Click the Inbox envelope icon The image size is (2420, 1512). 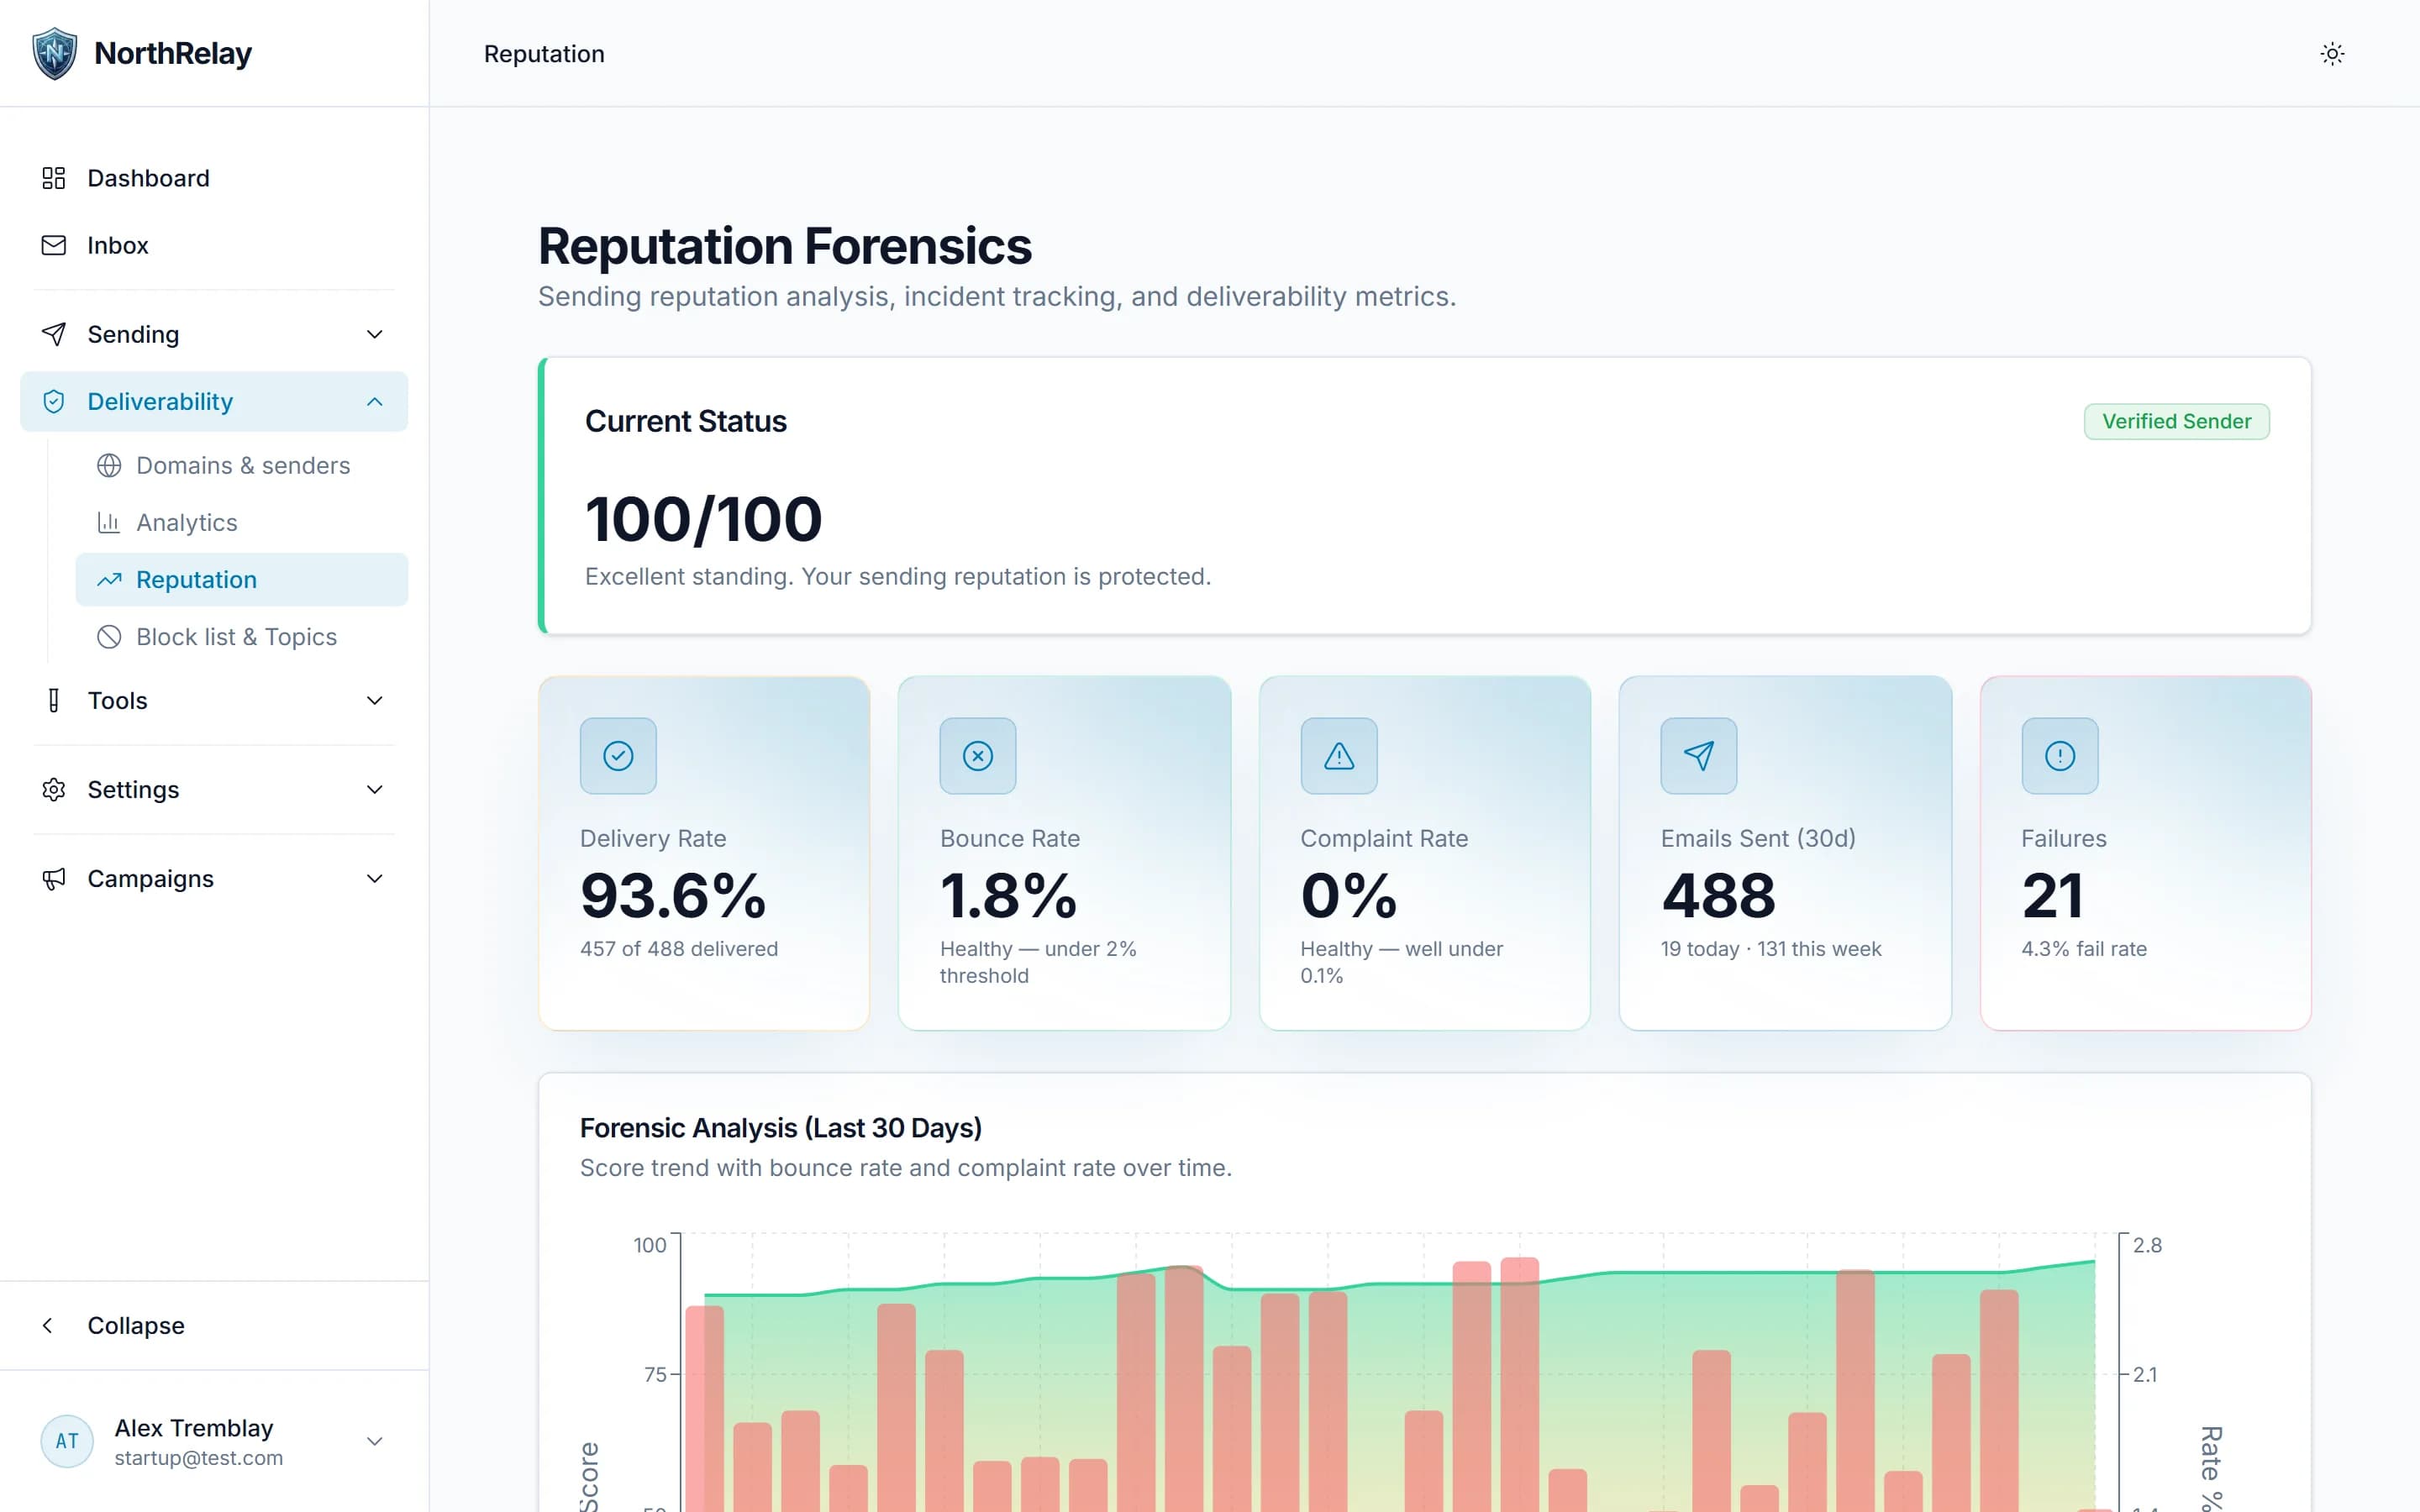(x=54, y=245)
